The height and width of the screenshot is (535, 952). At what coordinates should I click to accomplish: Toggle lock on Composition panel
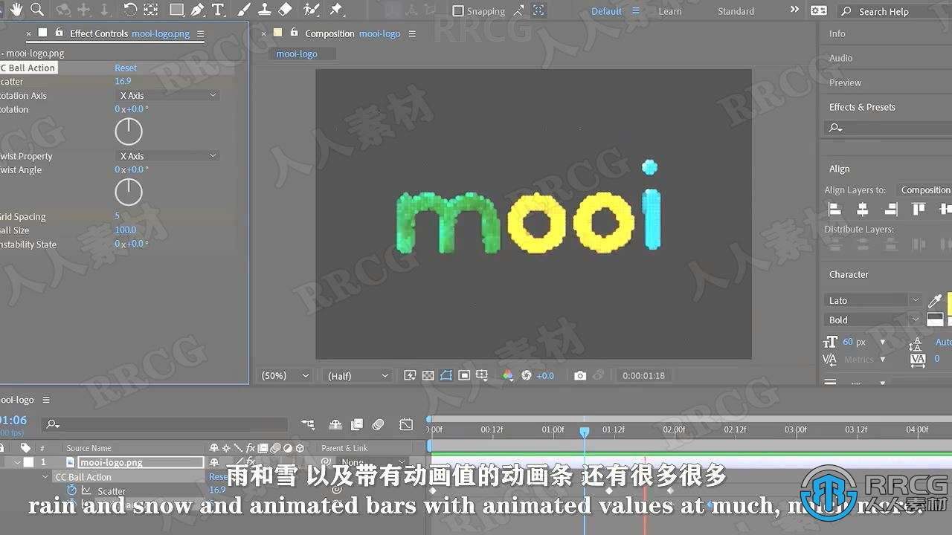295,33
